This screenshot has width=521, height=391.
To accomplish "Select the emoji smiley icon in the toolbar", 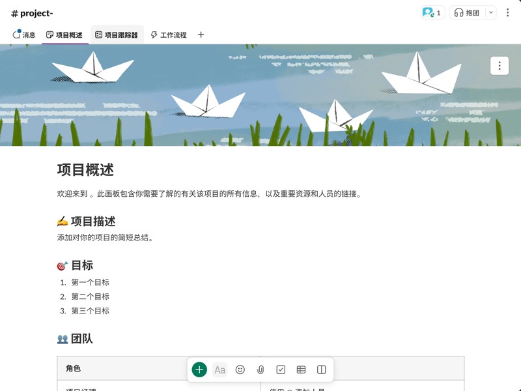I will point(240,369).
